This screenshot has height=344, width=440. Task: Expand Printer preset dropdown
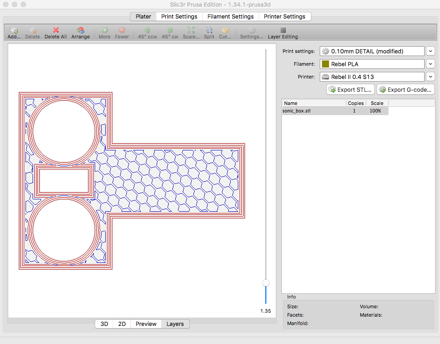(430, 77)
